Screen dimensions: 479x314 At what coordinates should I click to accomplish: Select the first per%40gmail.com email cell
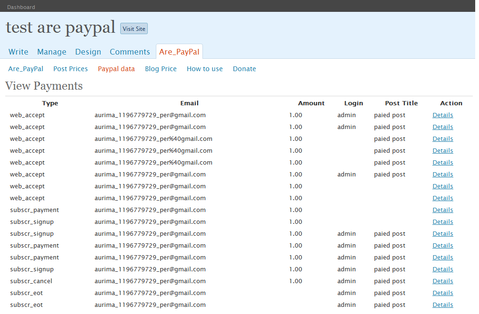[153, 139]
